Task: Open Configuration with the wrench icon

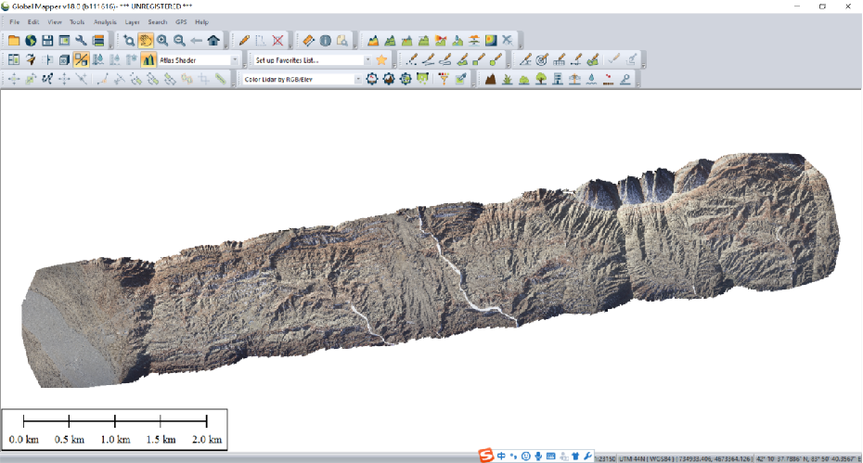Action: (x=82, y=41)
